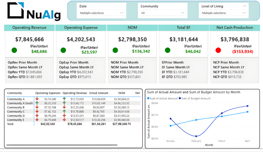This screenshot has height=152, width=263.
Task: Click the NuAIg logo
Action: coord(34,11)
